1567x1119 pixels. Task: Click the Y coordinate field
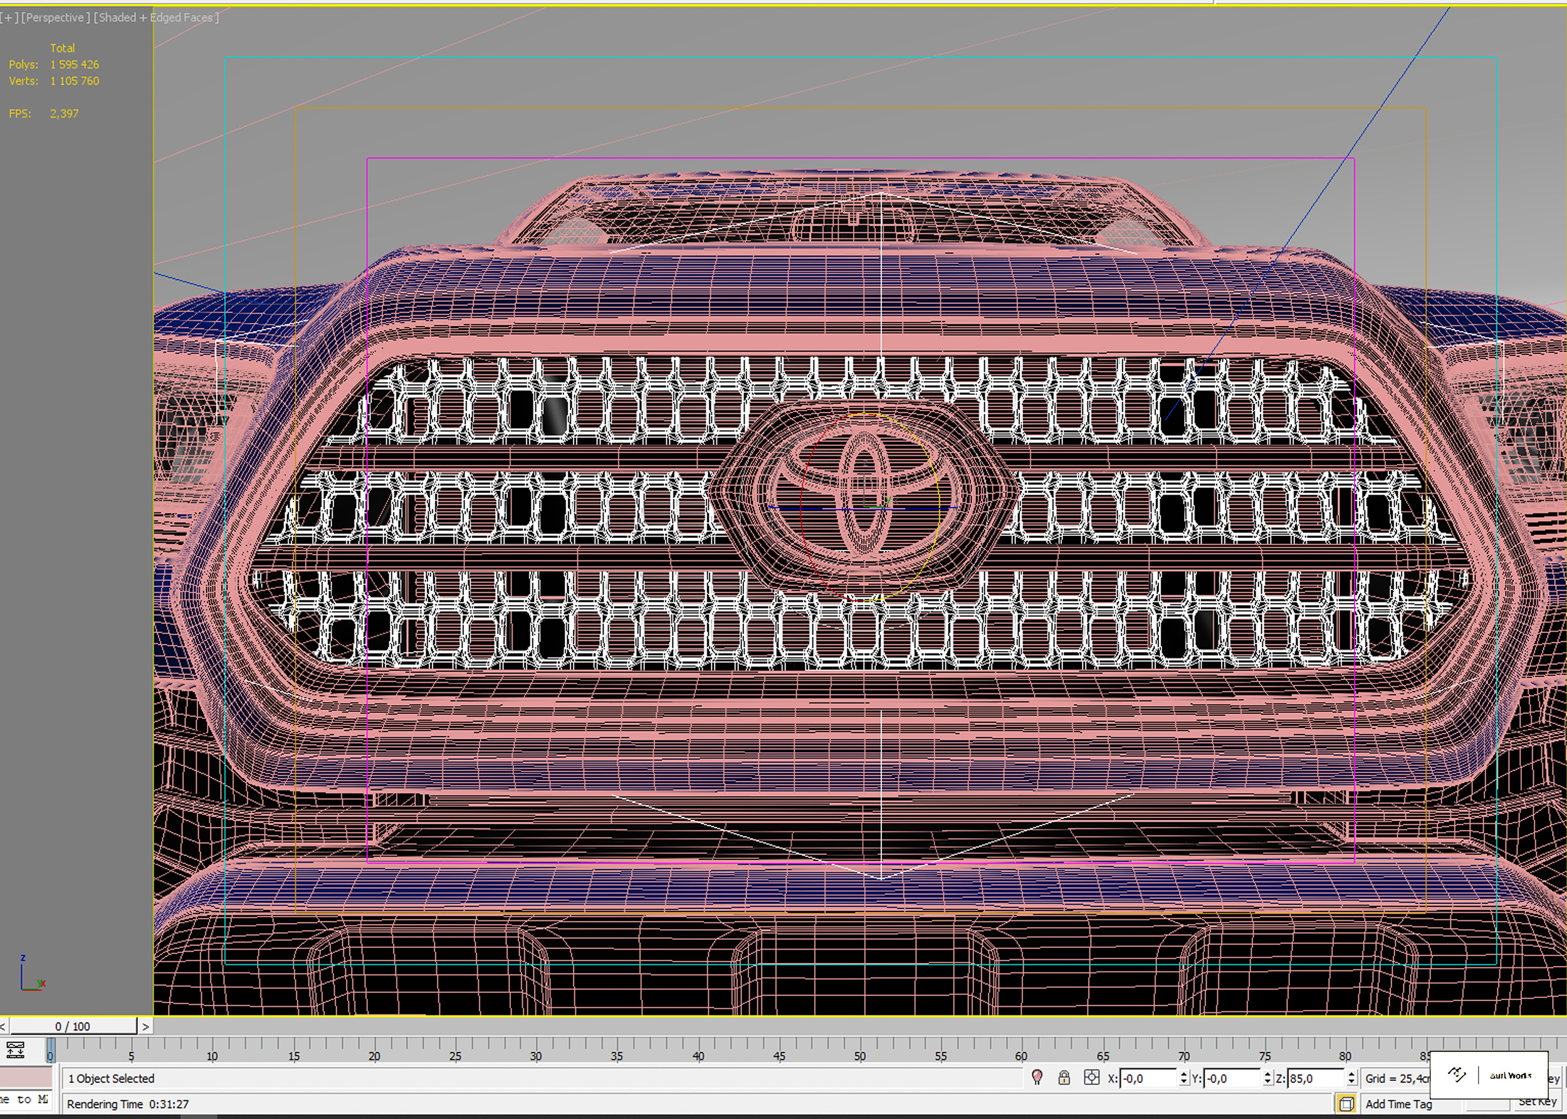click(x=1232, y=1078)
